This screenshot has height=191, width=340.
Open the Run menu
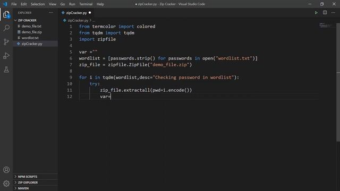coord(72,4)
